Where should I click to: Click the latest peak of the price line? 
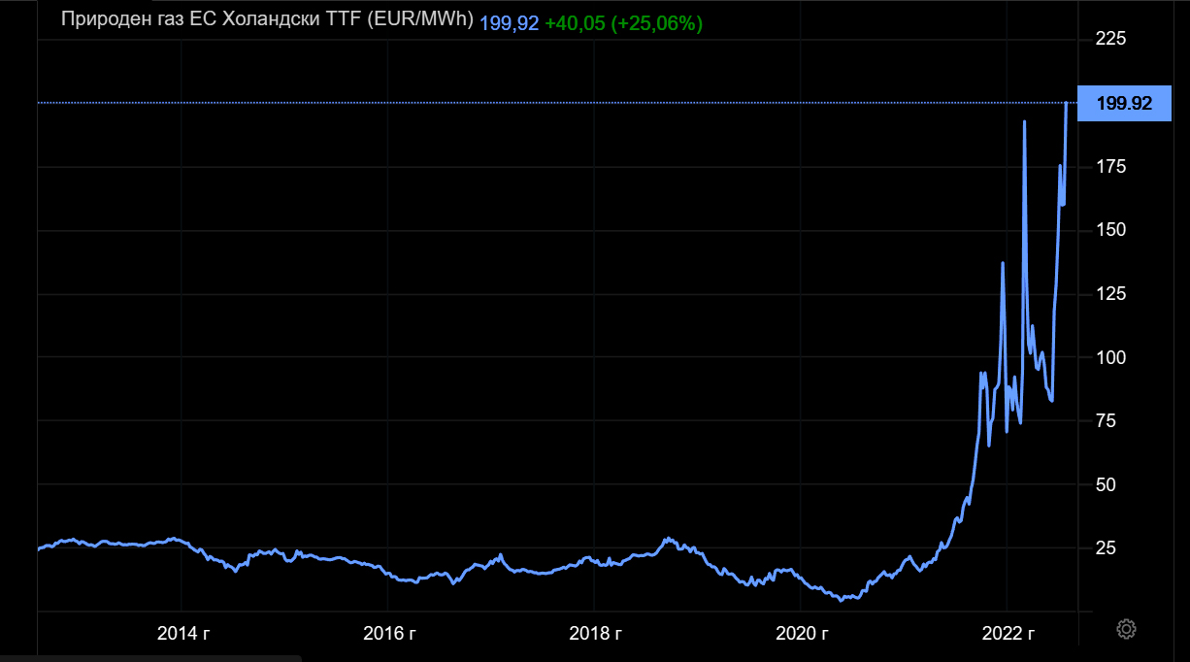click(1067, 103)
